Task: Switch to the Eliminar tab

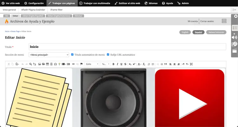Action: click(x=78, y=16)
